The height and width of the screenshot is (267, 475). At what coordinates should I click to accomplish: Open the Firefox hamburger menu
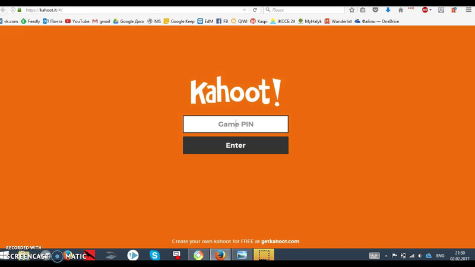[468, 10]
